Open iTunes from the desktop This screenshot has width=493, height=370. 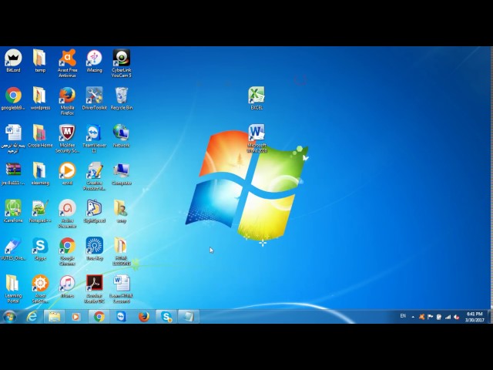pos(67,284)
